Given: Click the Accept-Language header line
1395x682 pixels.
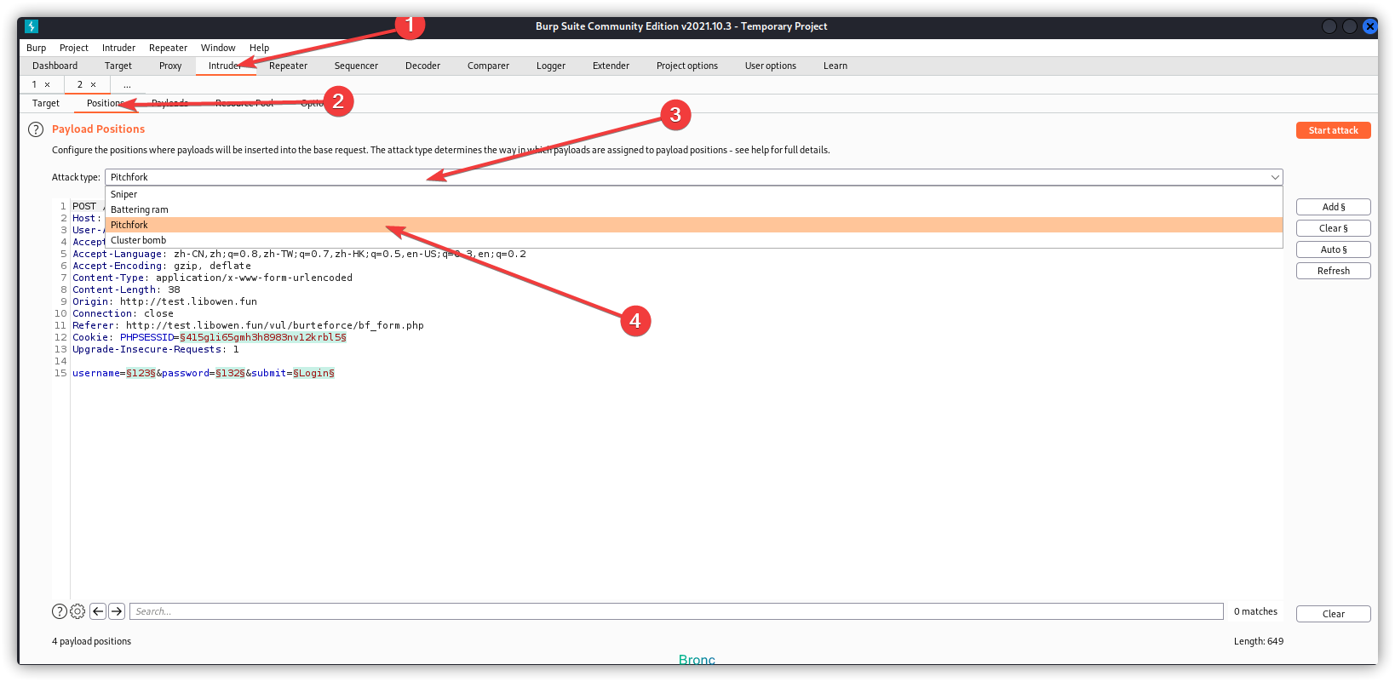Looking at the screenshot, I should (299, 254).
